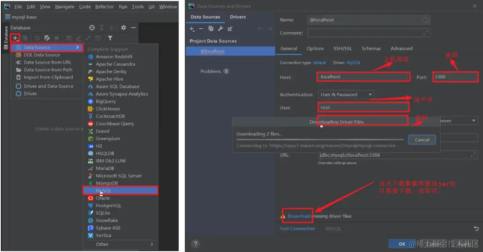This screenshot has width=483, height=252.
Task: Remove data source with minus icon
Action: tap(201, 29)
